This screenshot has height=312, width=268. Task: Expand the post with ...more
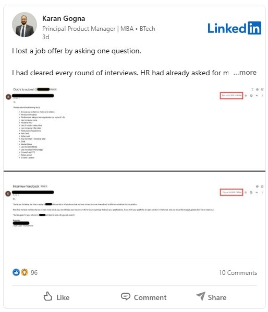click(245, 73)
